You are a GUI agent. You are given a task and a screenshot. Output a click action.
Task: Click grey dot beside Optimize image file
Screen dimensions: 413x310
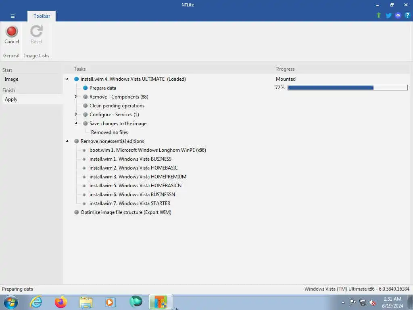coord(76,212)
